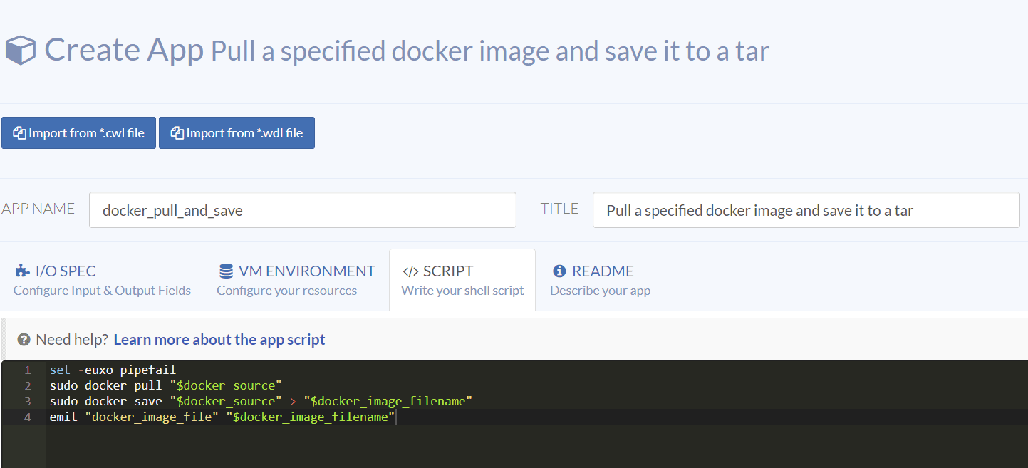Viewport: 1028px width, 468px height.
Task: Select the SCRIPT tab label
Action: (448, 271)
